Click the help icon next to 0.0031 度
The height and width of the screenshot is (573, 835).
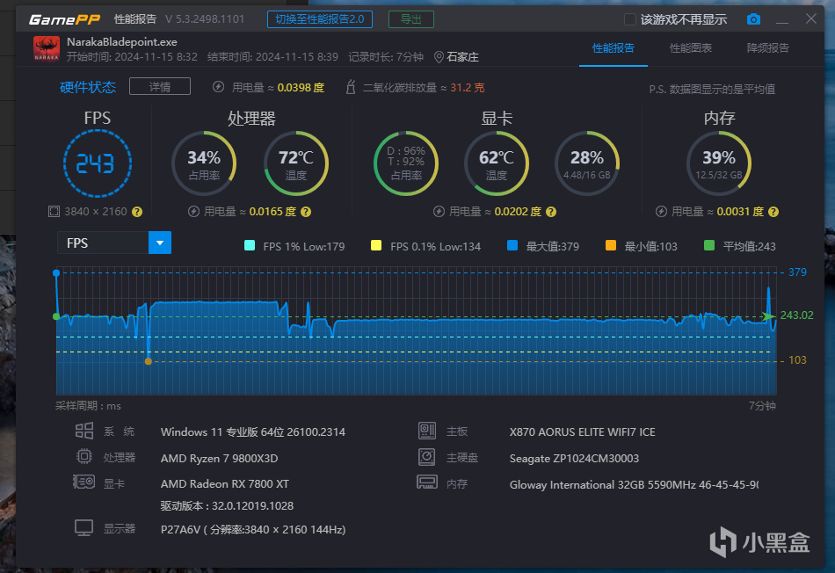pos(773,212)
